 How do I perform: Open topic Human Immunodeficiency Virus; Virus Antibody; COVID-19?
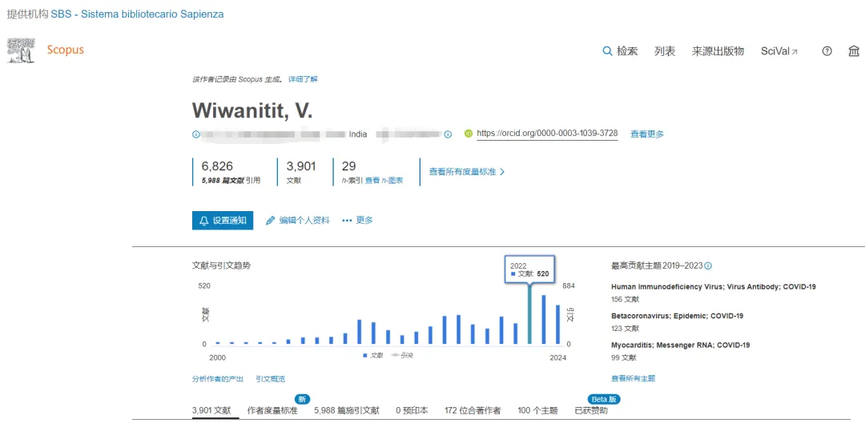[x=714, y=287]
